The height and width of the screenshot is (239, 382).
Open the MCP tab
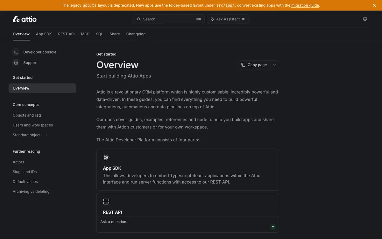click(x=85, y=34)
